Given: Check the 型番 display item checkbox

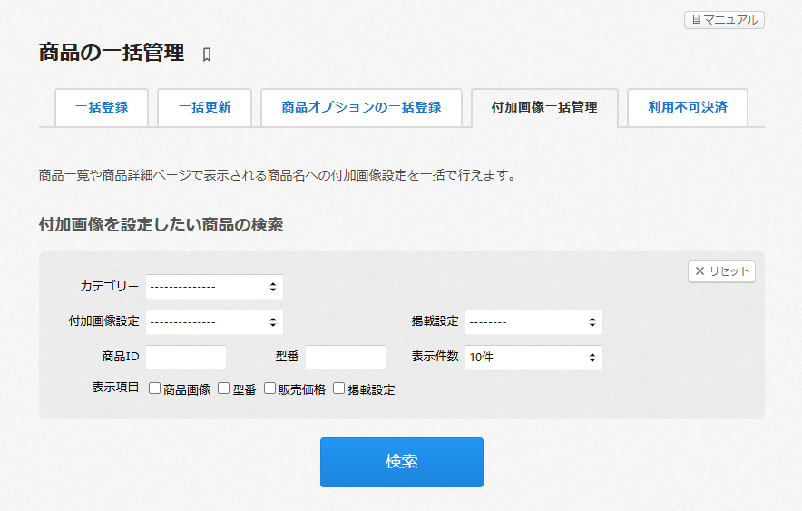Looking at the screenshot, I should [223, 388].
